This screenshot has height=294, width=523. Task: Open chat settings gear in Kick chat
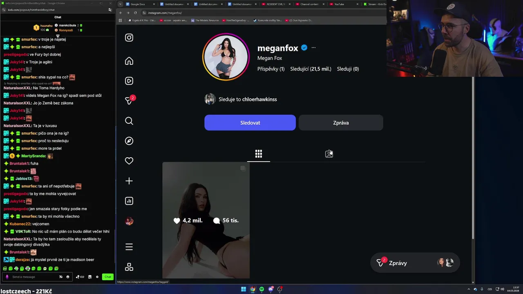[97, 277]
